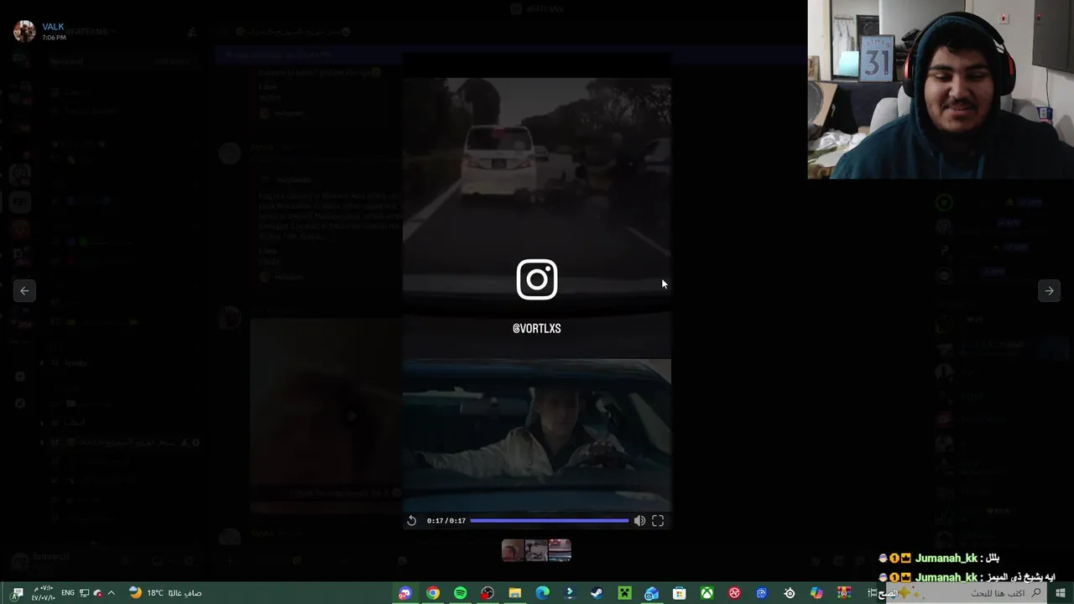The height and width of the screenshot is (604, 1074).
Task: Open the Xbox app in taskbar
Action: [x=707, y=593]
